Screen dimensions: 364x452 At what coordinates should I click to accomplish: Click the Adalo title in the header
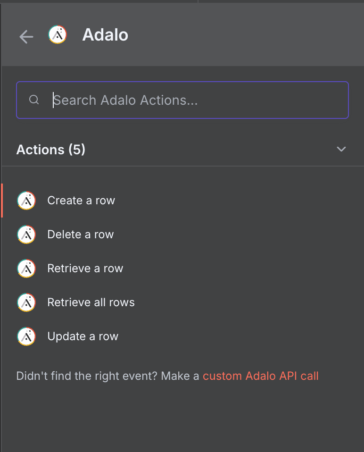tap(105, 35)
